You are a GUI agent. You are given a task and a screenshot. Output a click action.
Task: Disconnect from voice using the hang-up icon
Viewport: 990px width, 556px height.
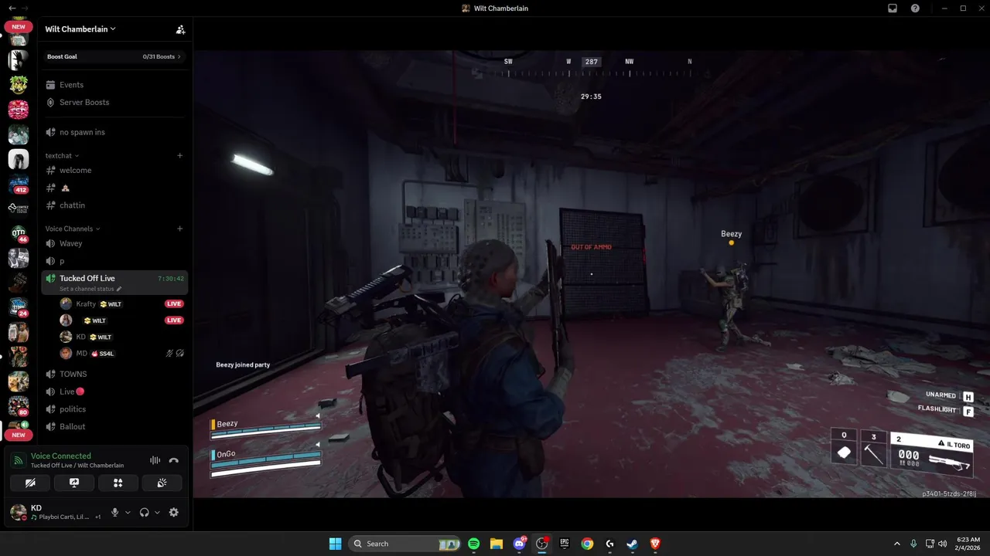pos(173,460)
